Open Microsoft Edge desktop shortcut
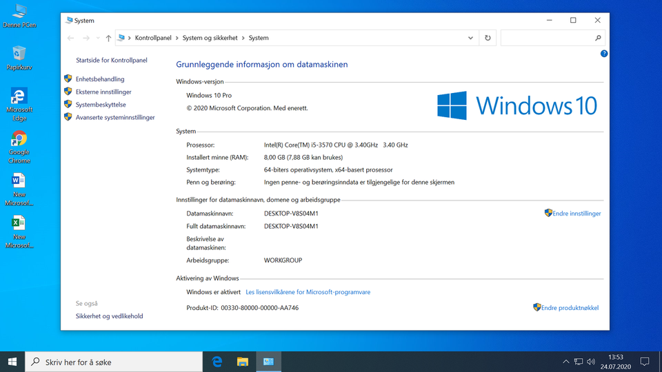This screenshot has width=662, height=372. (x=19, y=101)
